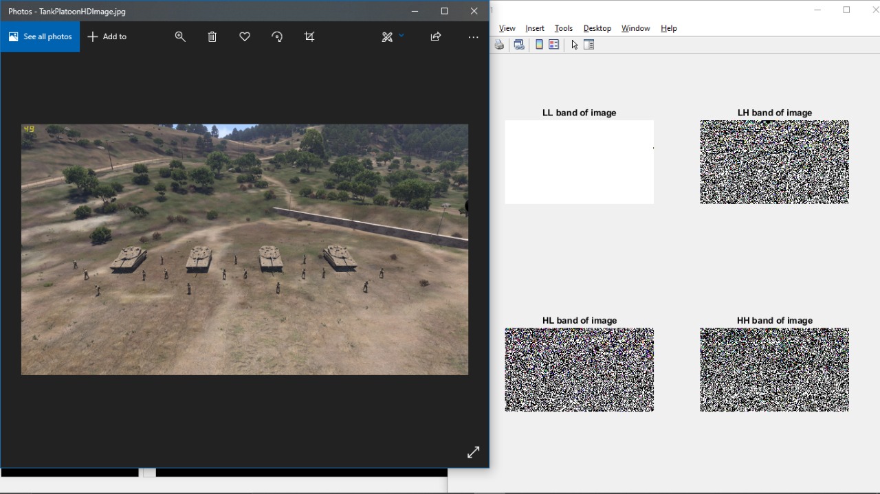Select the Edit Plot arrow tool

coord(575,45)
